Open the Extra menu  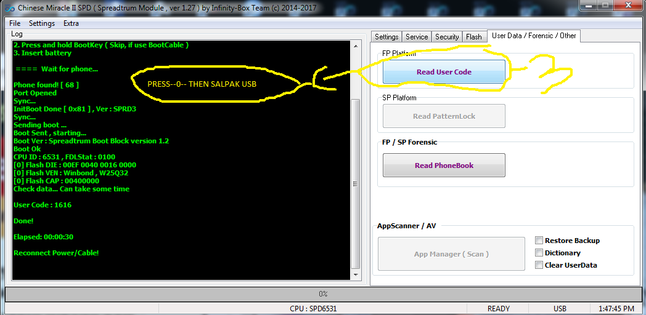[71, 23]
